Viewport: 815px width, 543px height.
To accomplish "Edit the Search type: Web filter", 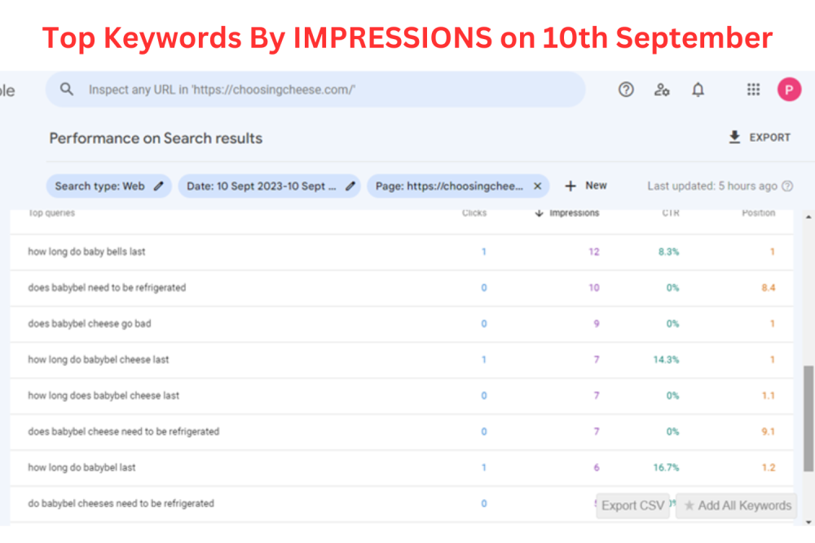I will 158,186.
